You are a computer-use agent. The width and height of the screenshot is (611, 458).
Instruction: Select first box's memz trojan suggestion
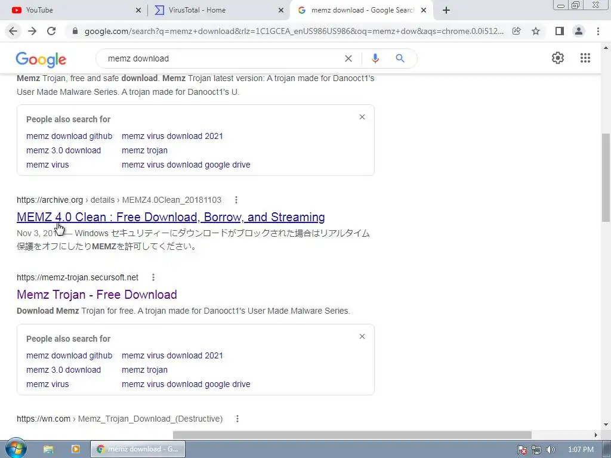pyautogui.click(x=144, y=150)
